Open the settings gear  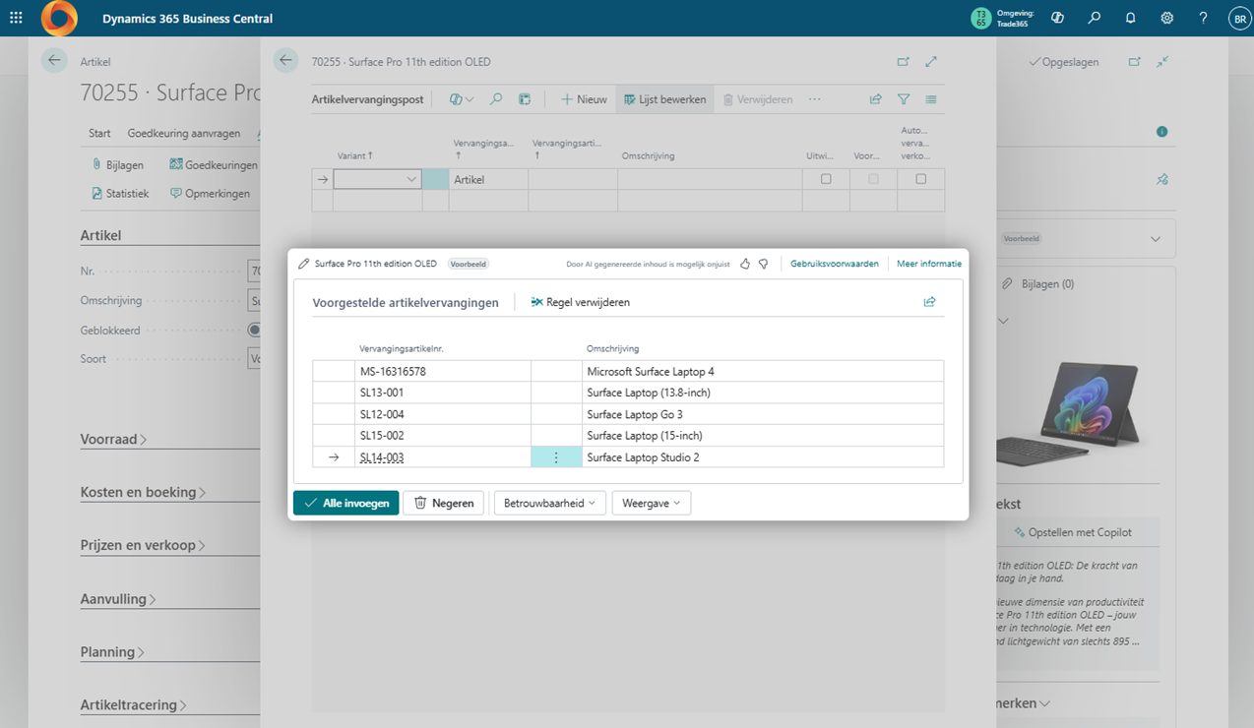1166,19
